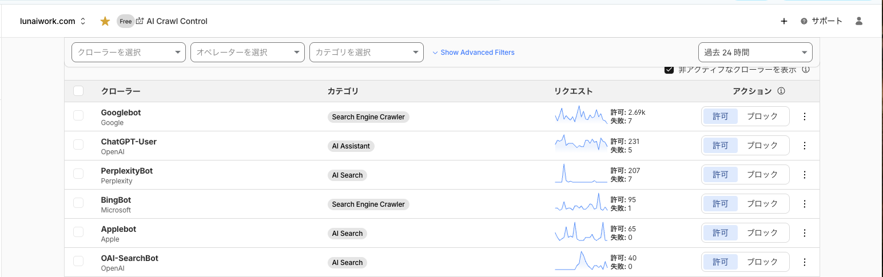Open the クローラーを選択 dropdown
Screen dimensions: 883x277
click(128, 53)
